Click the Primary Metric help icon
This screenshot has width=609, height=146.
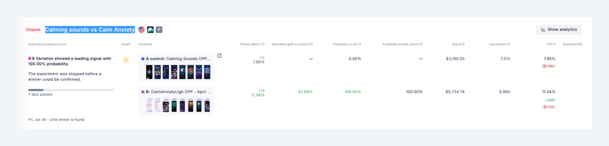[263, 44]
